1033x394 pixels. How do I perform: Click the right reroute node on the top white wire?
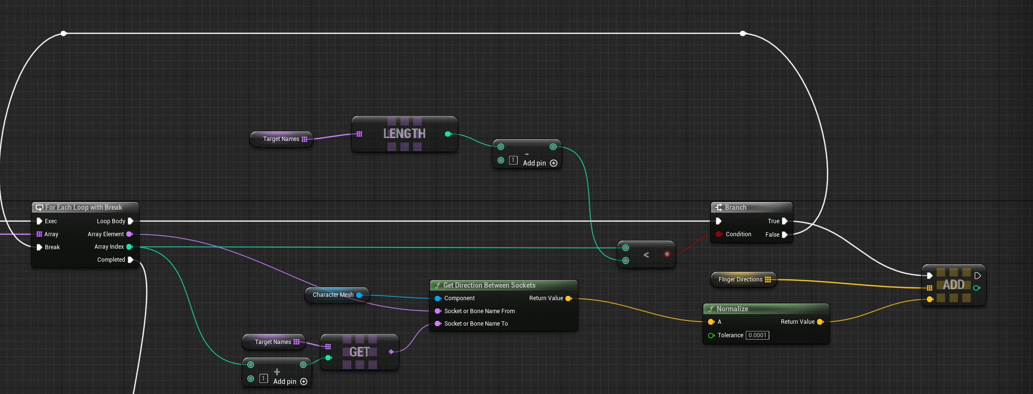743,33
